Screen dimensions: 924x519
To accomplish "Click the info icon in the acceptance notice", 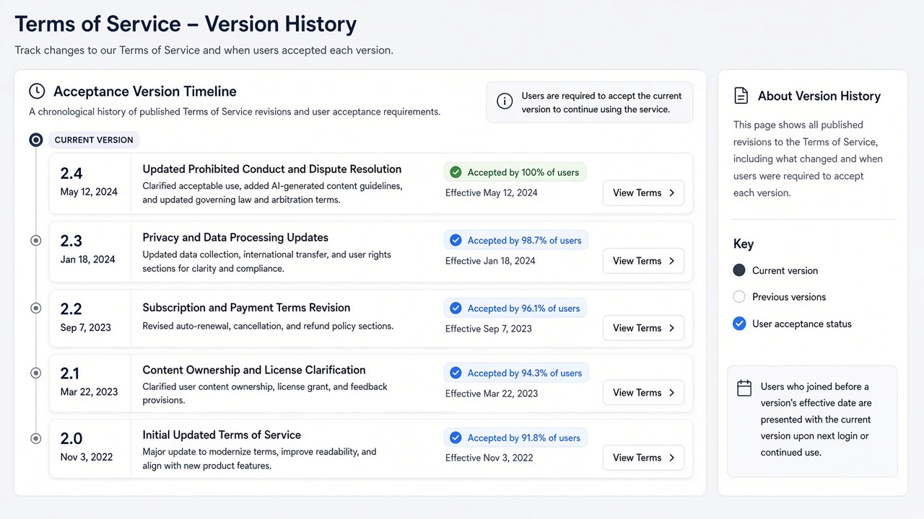I will (505, 102).
